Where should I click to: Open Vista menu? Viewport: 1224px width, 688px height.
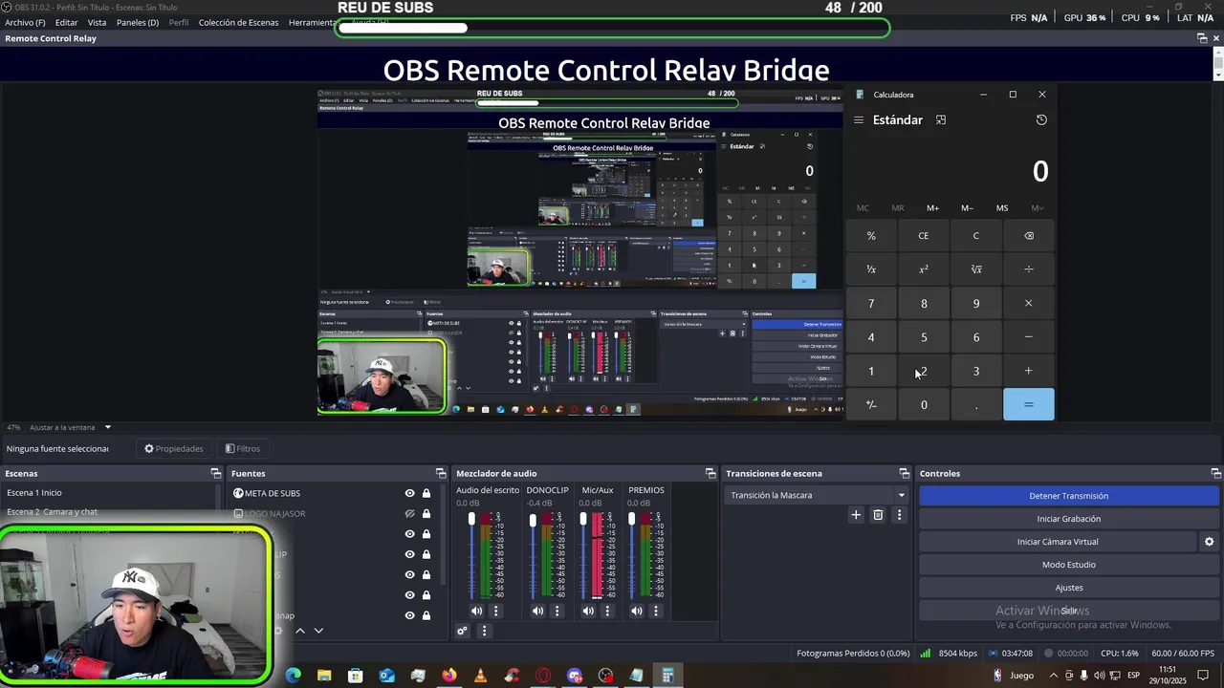pyautogui.click(x=97, y=22)
